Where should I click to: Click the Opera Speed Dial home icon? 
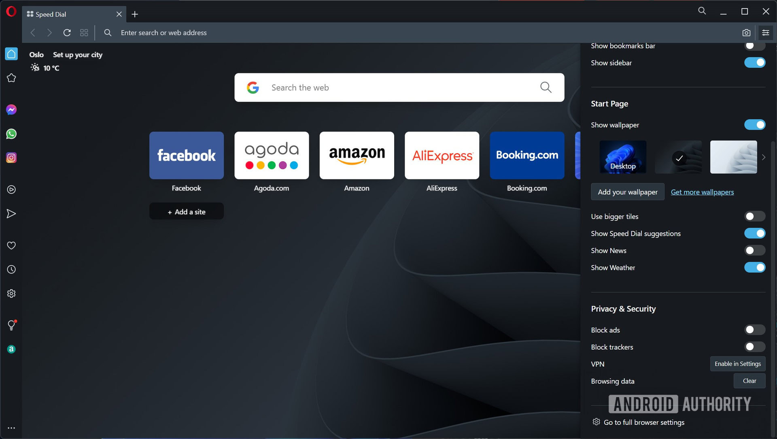click(x=11, y=53)
